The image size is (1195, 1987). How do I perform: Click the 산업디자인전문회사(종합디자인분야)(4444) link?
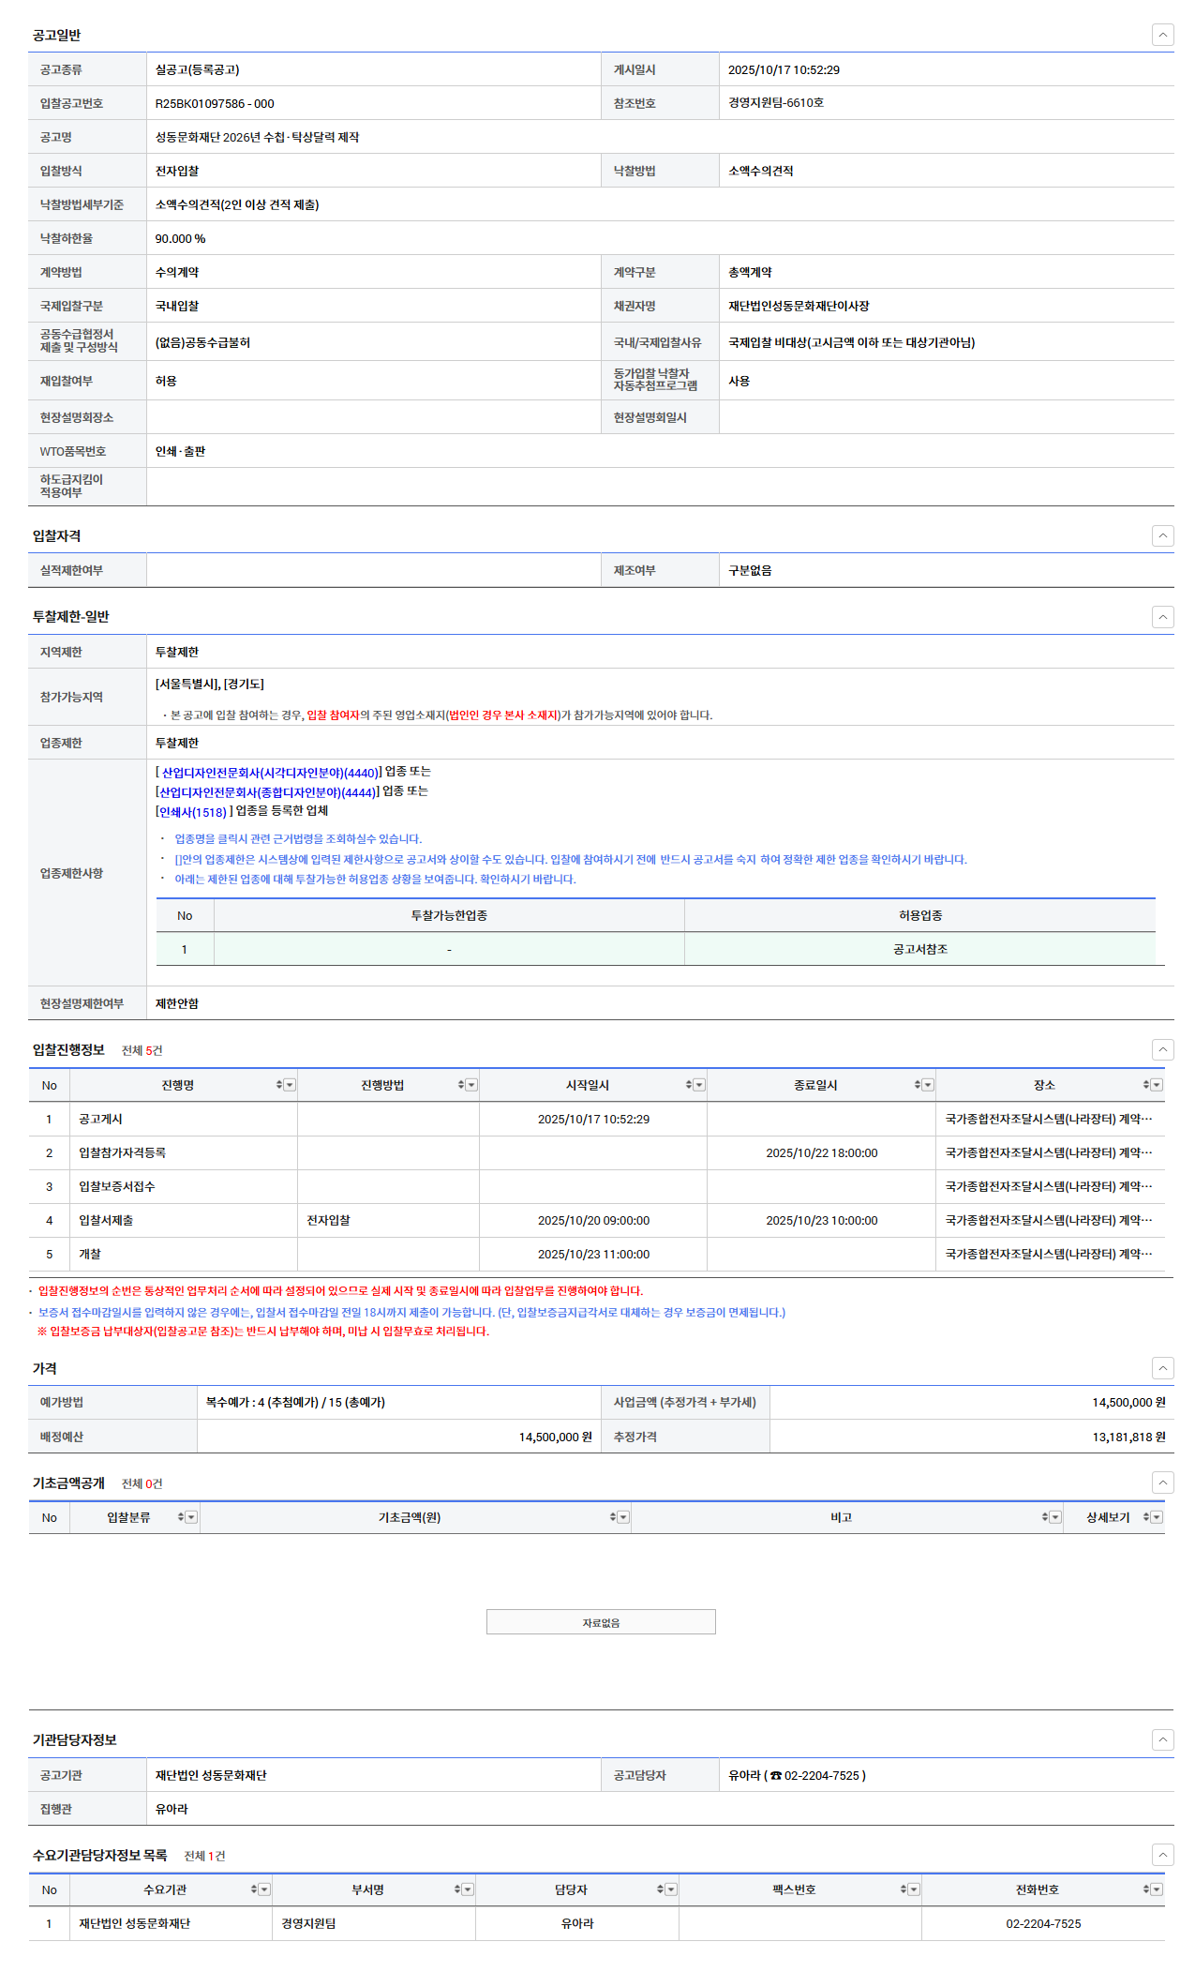pyautogui.click(x=268, y=792)
